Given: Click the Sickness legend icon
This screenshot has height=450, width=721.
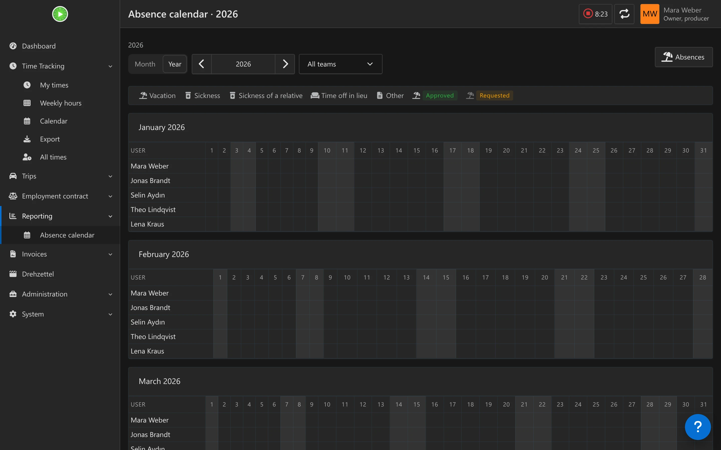Looking at the screenshot, I should pos(188,95).
